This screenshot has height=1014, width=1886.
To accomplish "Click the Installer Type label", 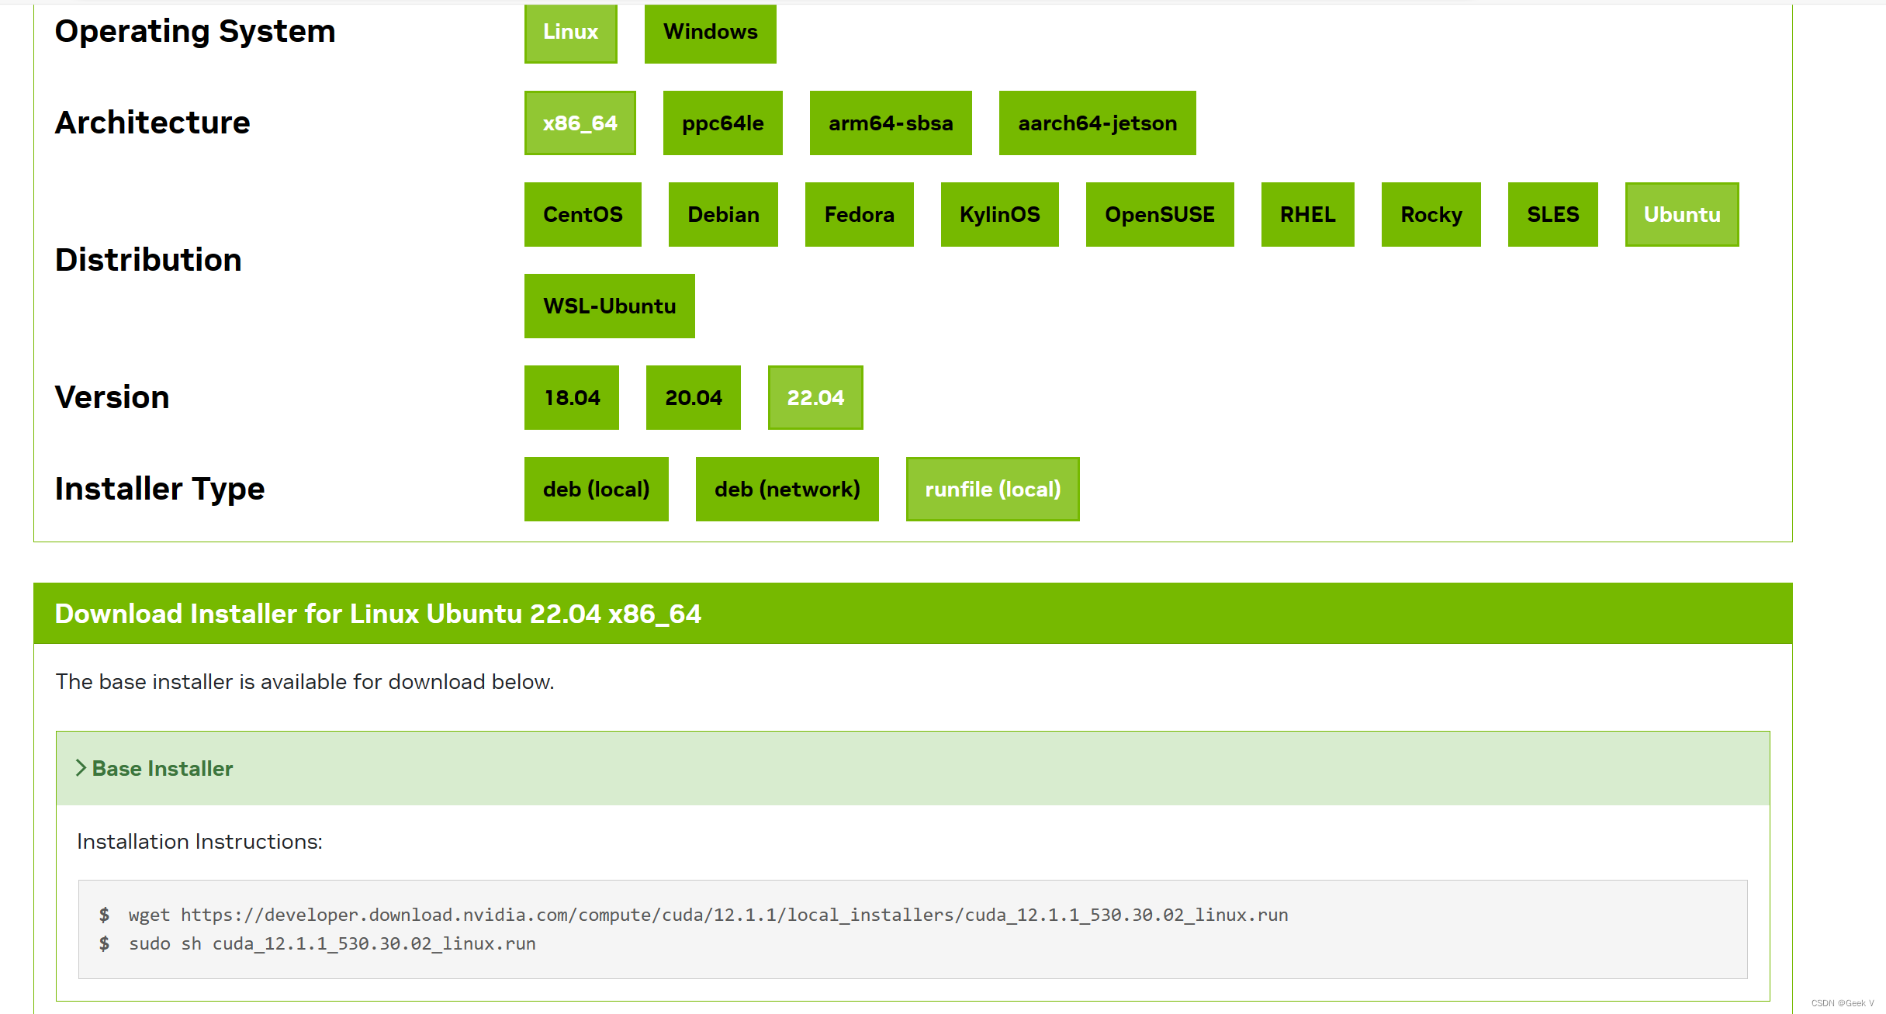I will (160, 489).
